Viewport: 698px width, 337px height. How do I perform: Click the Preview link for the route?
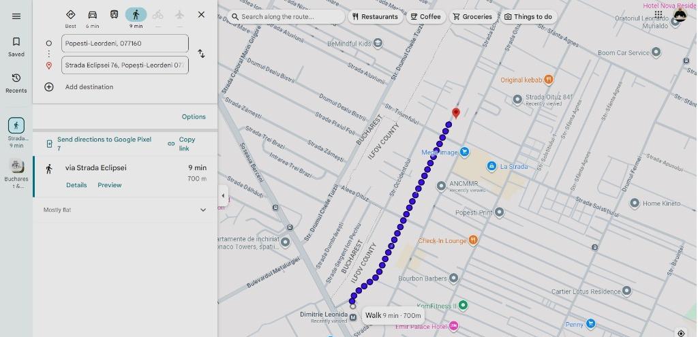click(109, 185)
